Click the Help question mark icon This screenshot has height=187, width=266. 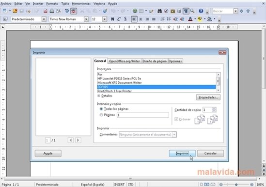pyautogui.click(x=201, y=11)
